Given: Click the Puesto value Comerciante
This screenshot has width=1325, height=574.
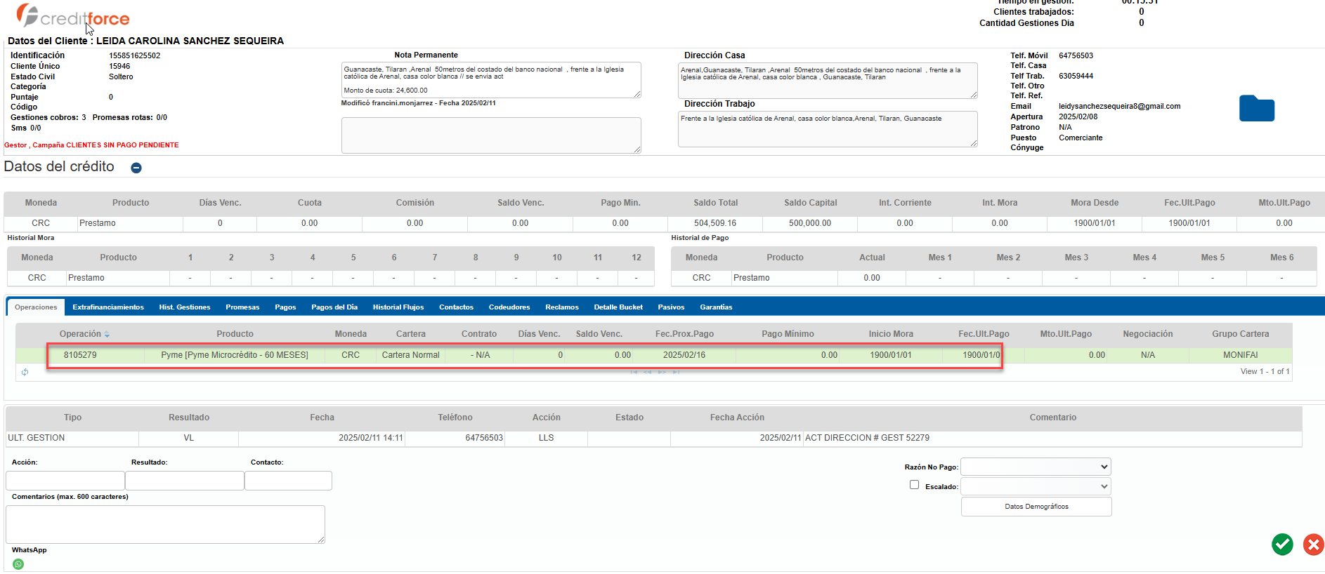Looking at the screenshot, I should pyautogui.click(x=1081, y=138).
